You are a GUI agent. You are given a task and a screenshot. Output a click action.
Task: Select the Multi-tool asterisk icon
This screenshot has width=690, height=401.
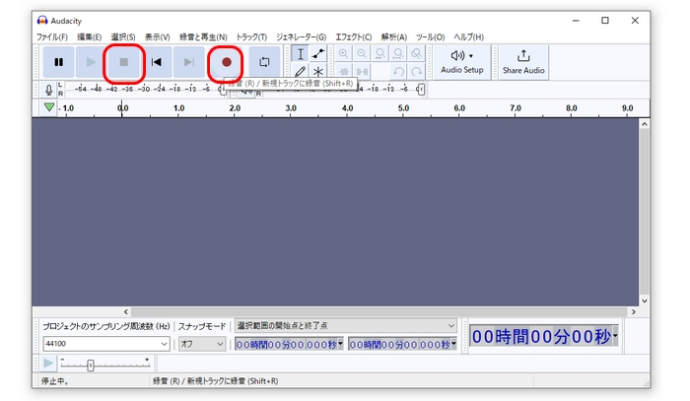click(318, 72)
